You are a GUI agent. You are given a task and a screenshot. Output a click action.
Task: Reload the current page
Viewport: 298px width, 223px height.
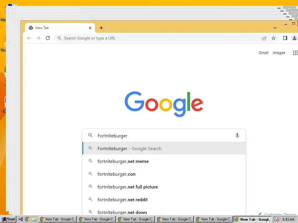(48, 38)
